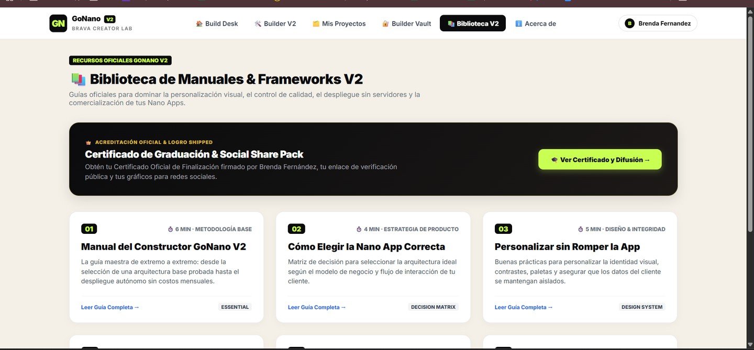
Task: Open Brenda Fernandez profile button
Action: [658, 23]
